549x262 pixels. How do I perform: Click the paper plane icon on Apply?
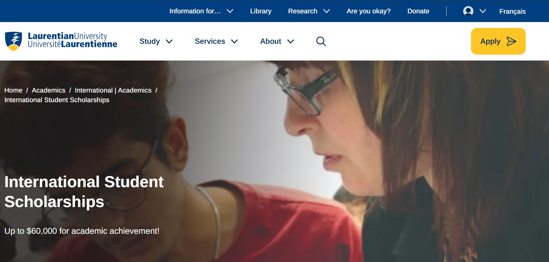point(511,41)
